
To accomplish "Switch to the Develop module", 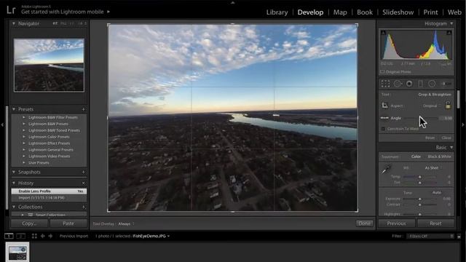I will 310,12.
